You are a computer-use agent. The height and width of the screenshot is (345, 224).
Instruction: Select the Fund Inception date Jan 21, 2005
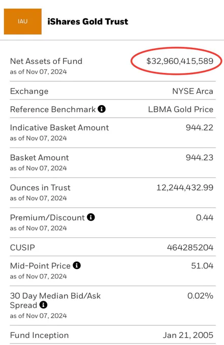tap(188, 335)
